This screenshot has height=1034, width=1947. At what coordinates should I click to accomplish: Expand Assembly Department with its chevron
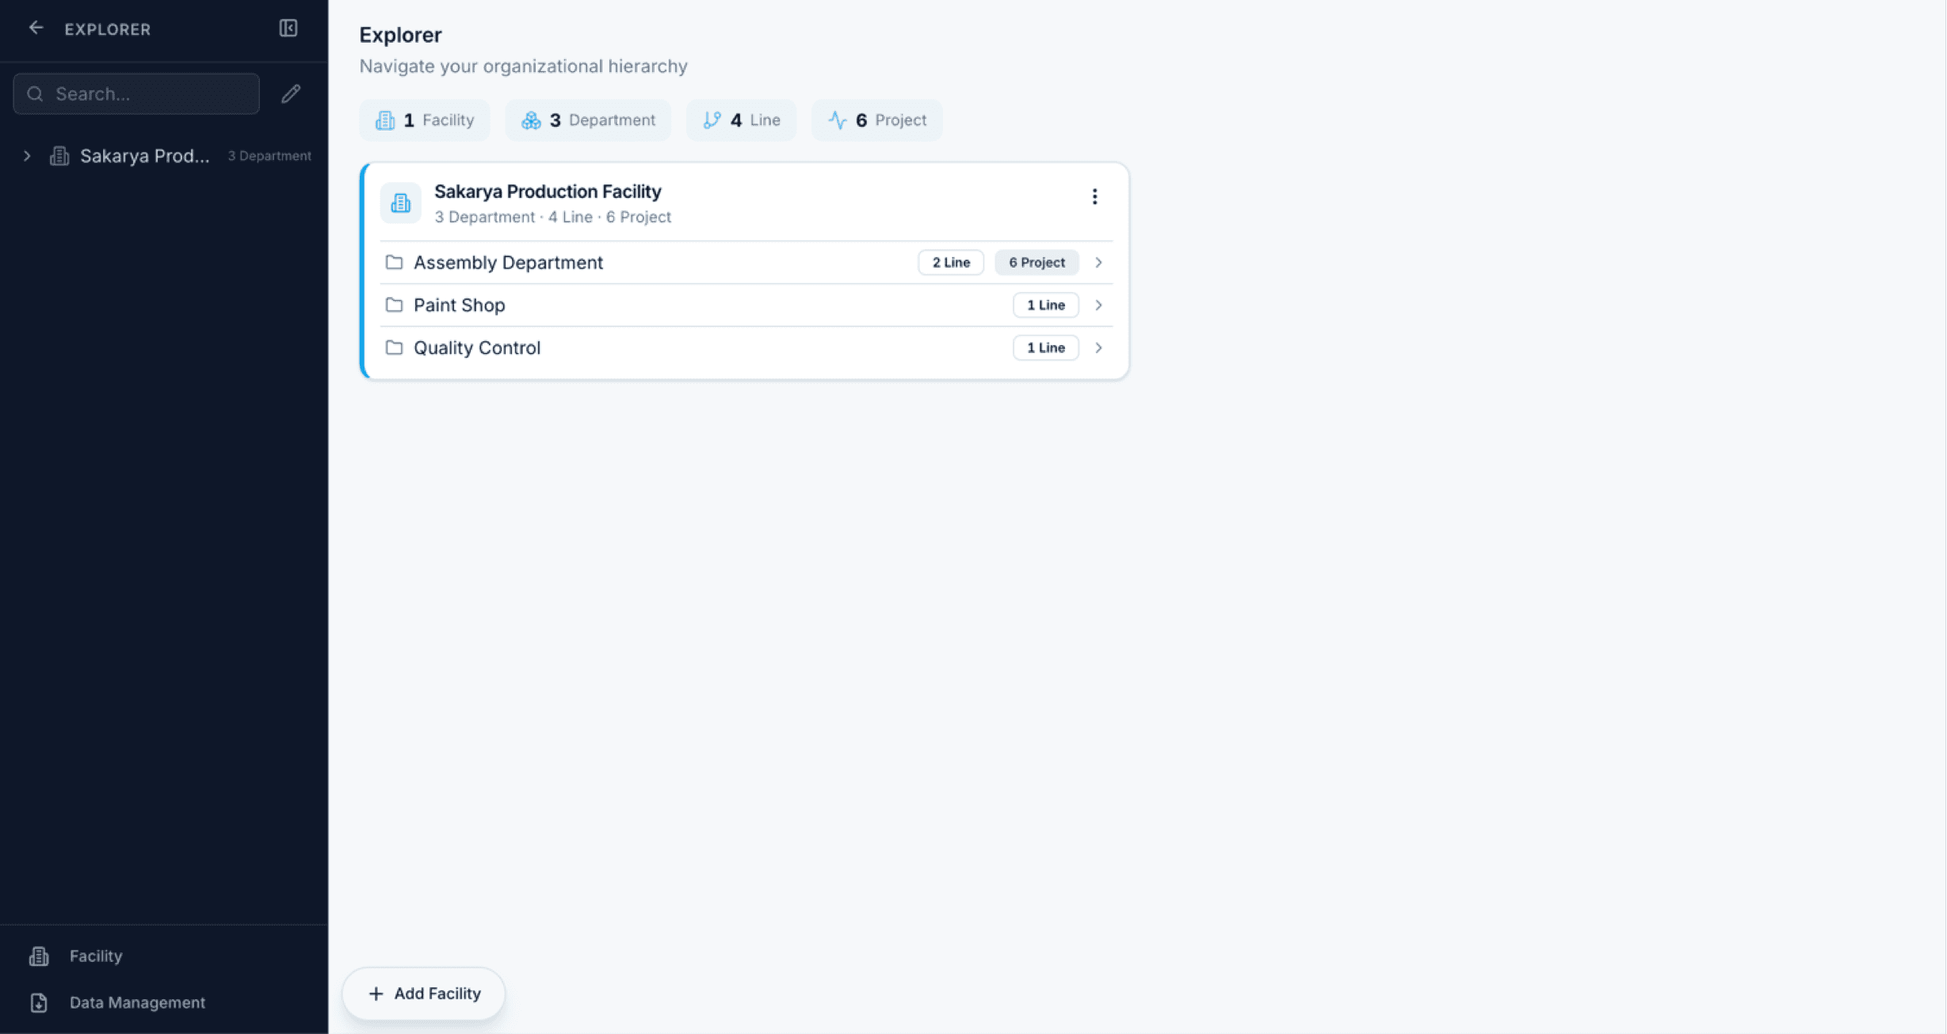click(x=1098, y=262)
